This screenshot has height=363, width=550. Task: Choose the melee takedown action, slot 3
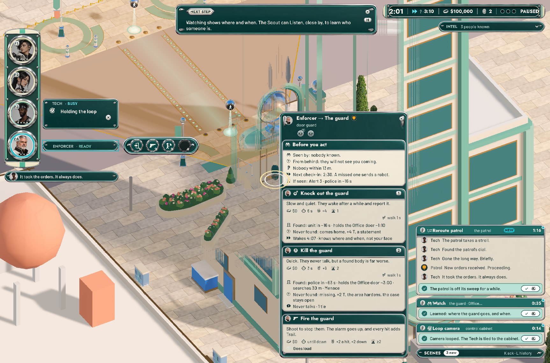pyautogui.click(x=169, y=146)
